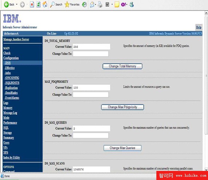Open the Help link at top right
The height and width of the screenshot is (180, 208).
(x=199, y=27)
